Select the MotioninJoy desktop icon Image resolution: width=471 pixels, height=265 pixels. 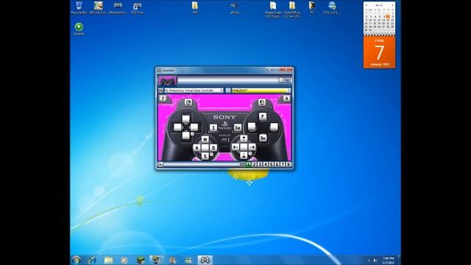pyautogui.click(x=118, y=8)
